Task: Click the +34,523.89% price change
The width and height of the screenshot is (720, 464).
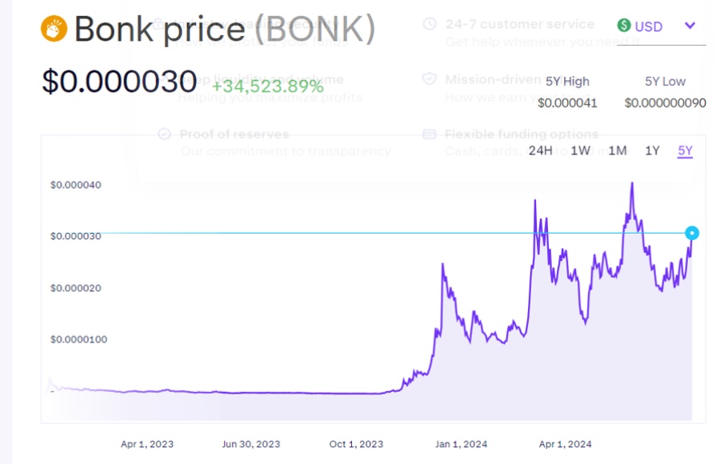Action: coord(267,86)
